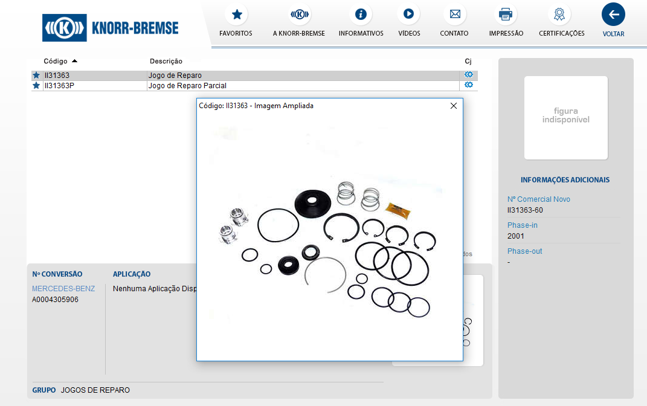
Task: Open A Knorr-Bremse company section
Action: 299,14
